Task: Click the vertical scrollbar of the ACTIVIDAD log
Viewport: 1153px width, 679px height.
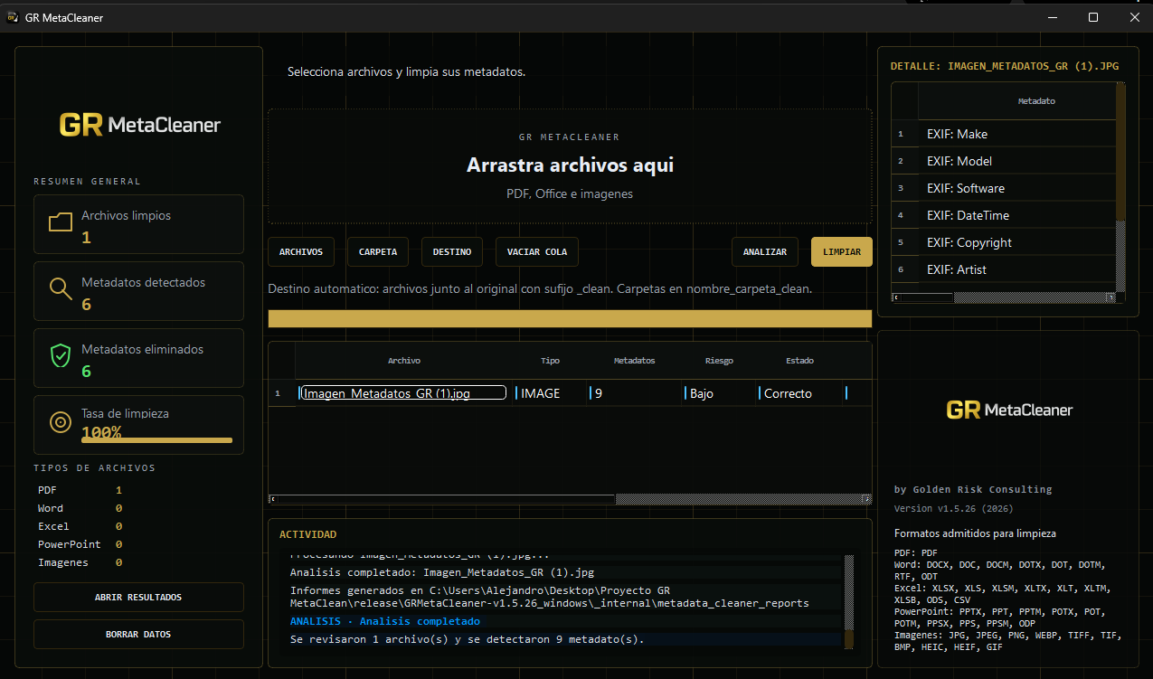Action: (849, 600)
